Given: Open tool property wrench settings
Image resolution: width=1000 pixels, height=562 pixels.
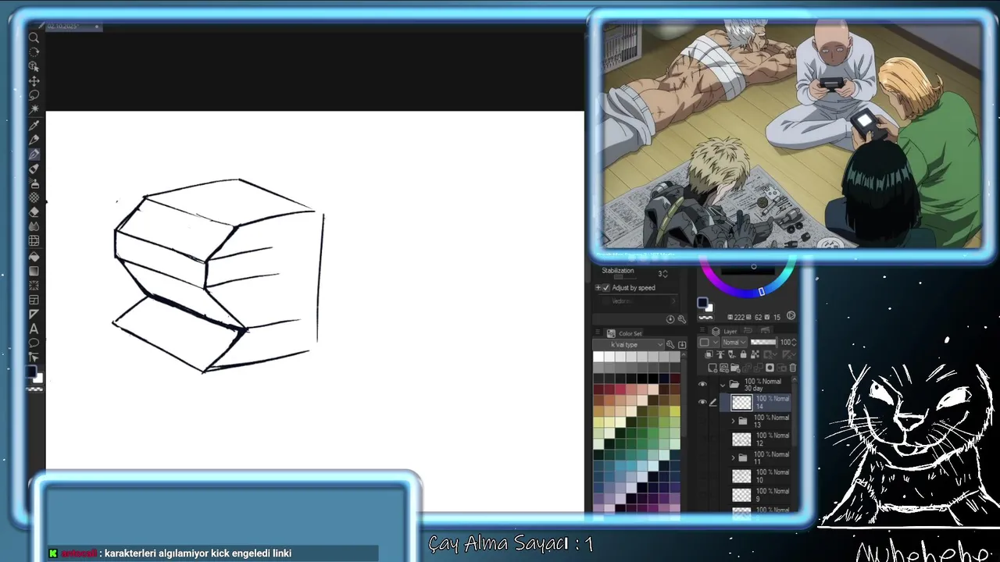Looking at the screenshot, I should click(681, 318).
